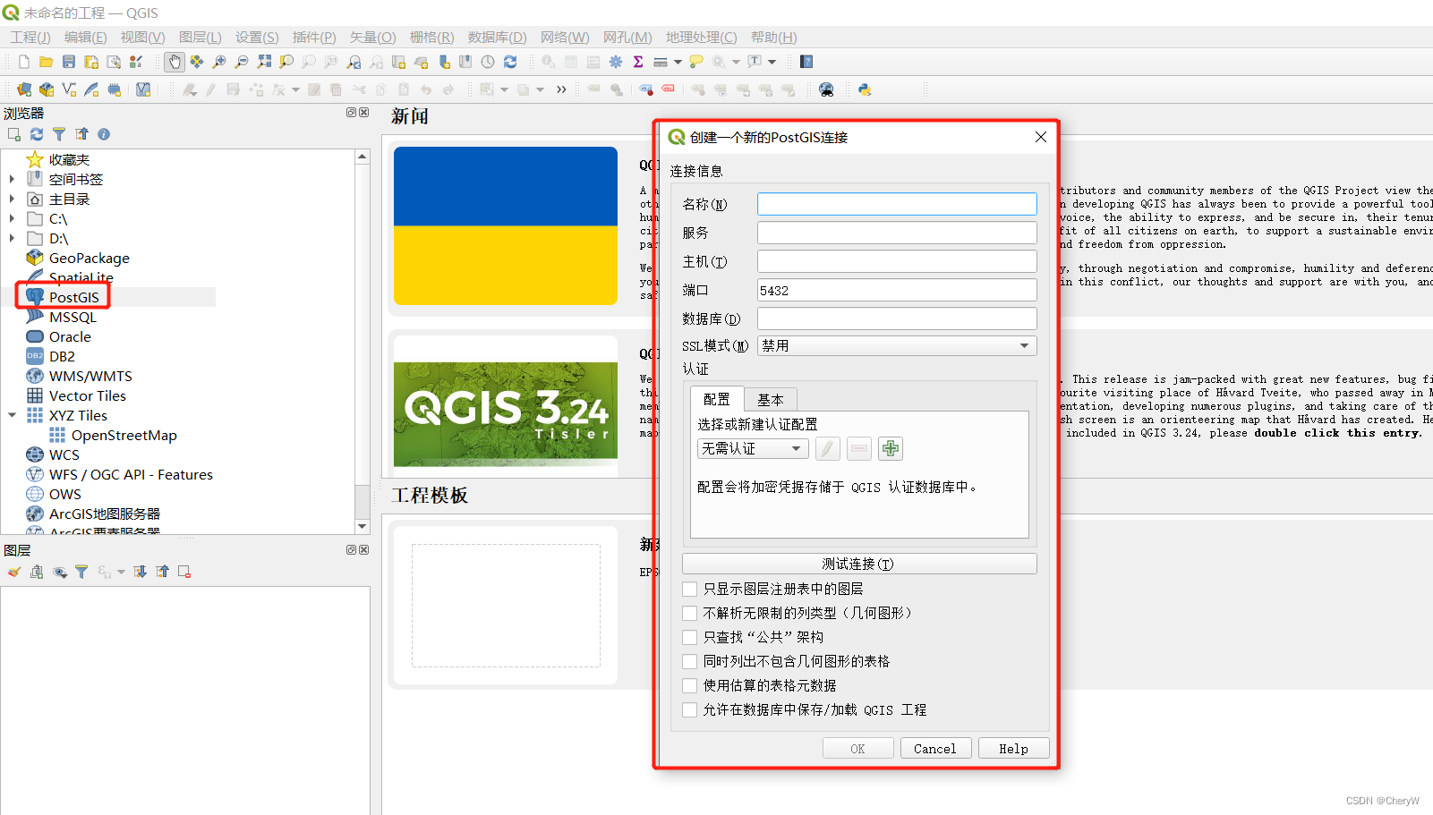The height and width of the screenshot is (815, 1433).
Task: Refresh the map with the toolbar refresh icon
Action: tap(510, 62)
